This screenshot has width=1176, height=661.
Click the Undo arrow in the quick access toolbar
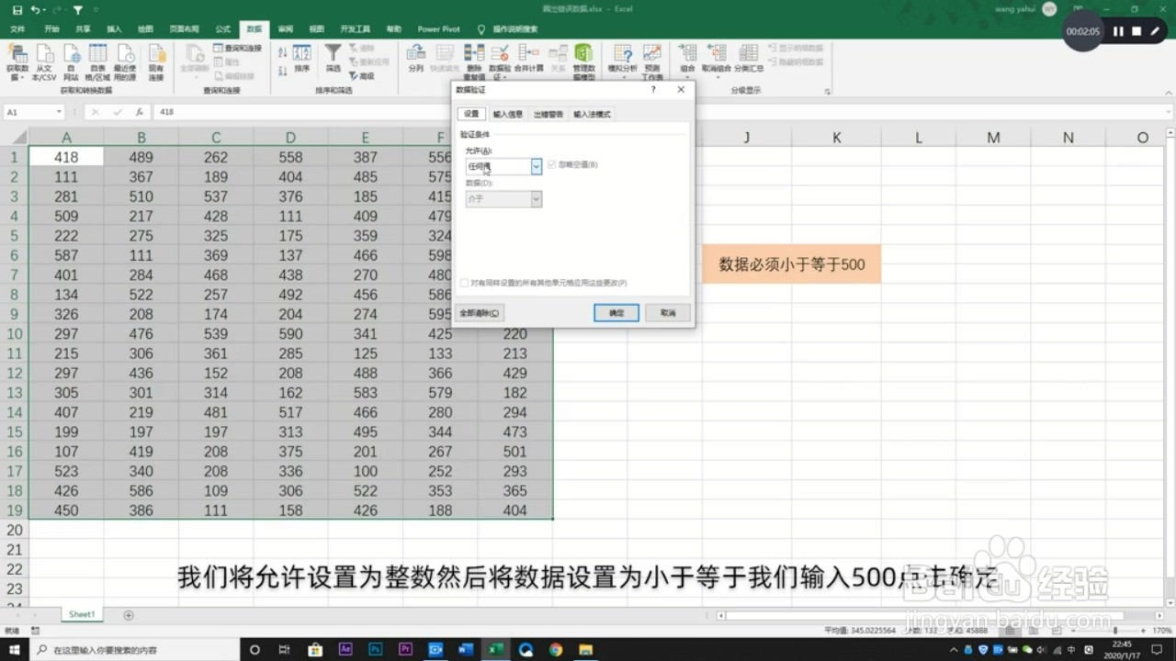coord(34,10)
